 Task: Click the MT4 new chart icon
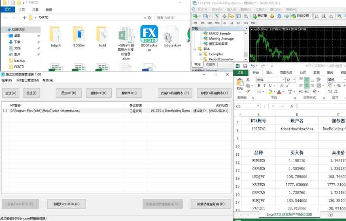point(195,16)
